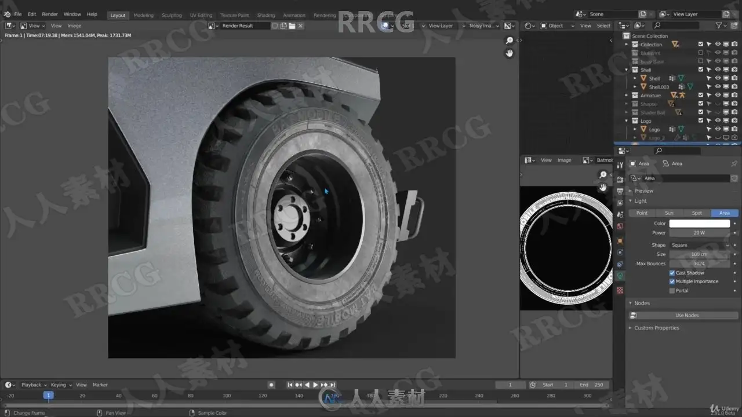Click the zoom magnifier icon in render view
The height and width of the screenshot is (417, 742).
(510, 41)
